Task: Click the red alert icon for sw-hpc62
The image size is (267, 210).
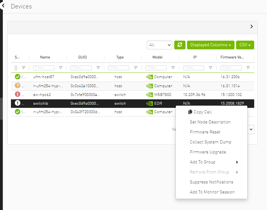Action: [17, 95]
